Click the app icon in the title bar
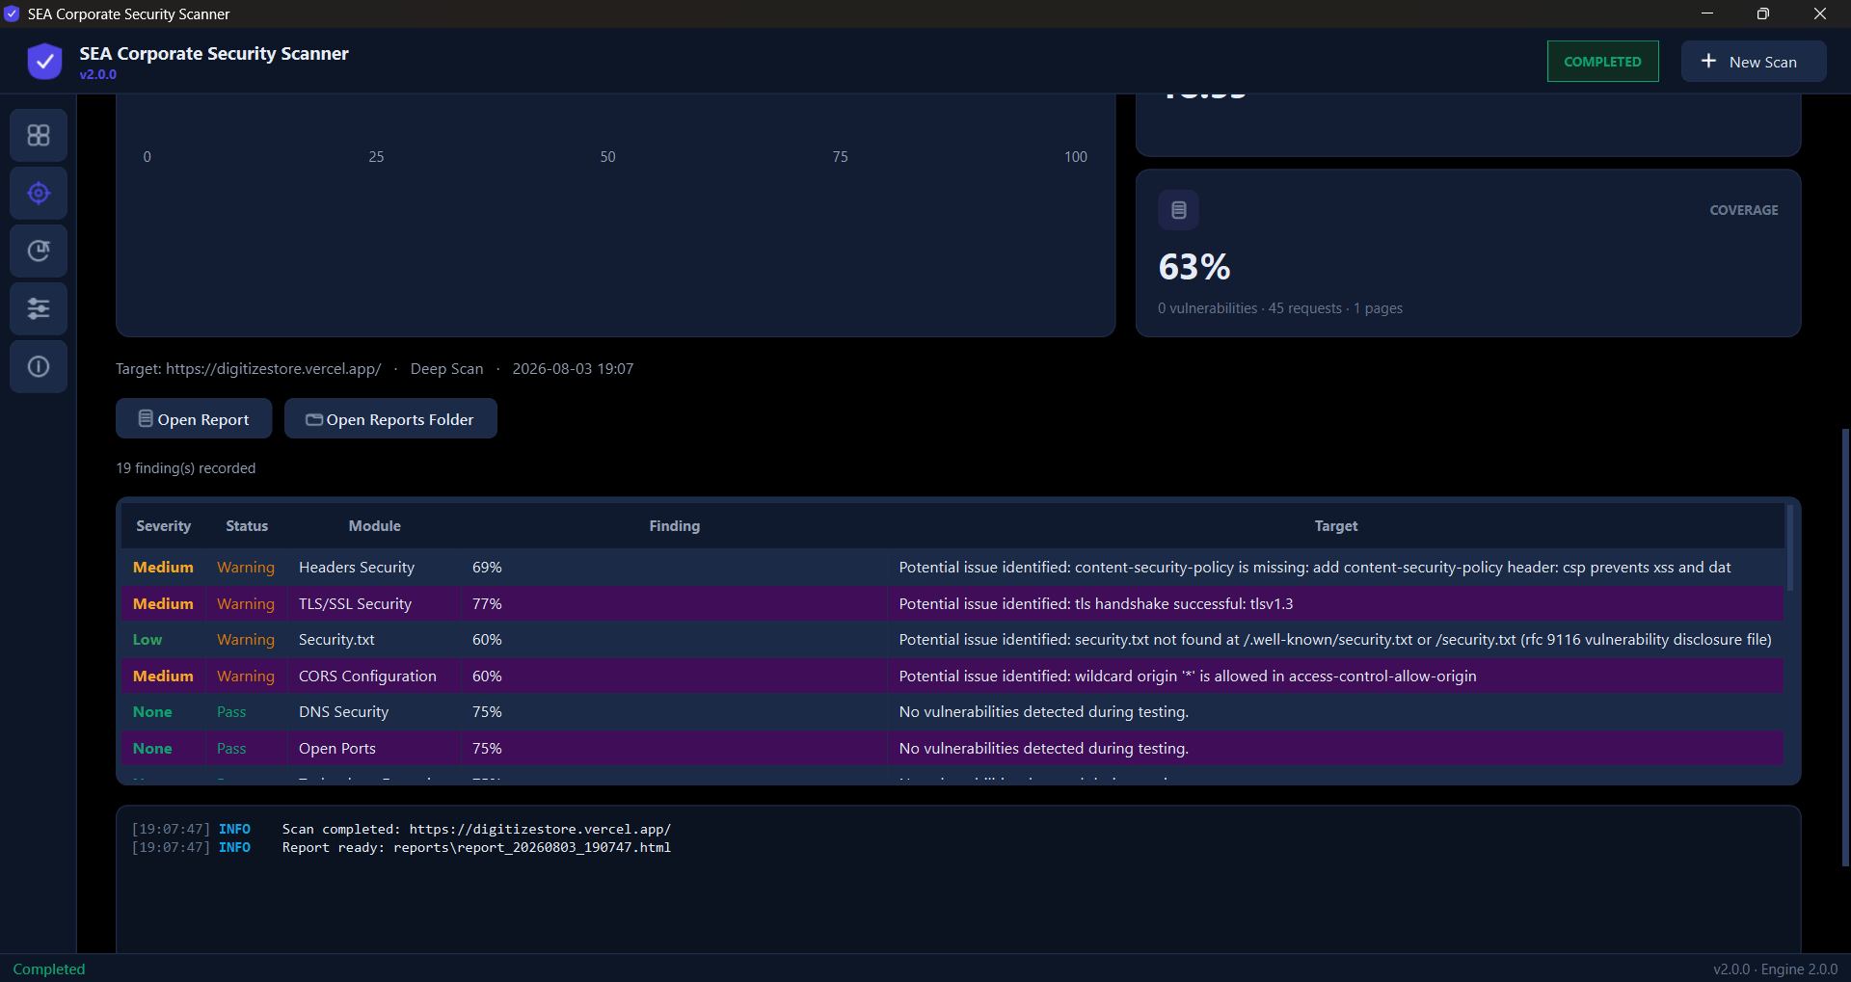This screenshot has height=982, width=1851. click(x=12, y=13)
